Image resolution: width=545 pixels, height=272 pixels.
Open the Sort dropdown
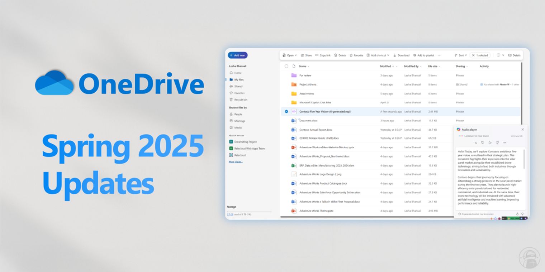[x=461, y=55]
